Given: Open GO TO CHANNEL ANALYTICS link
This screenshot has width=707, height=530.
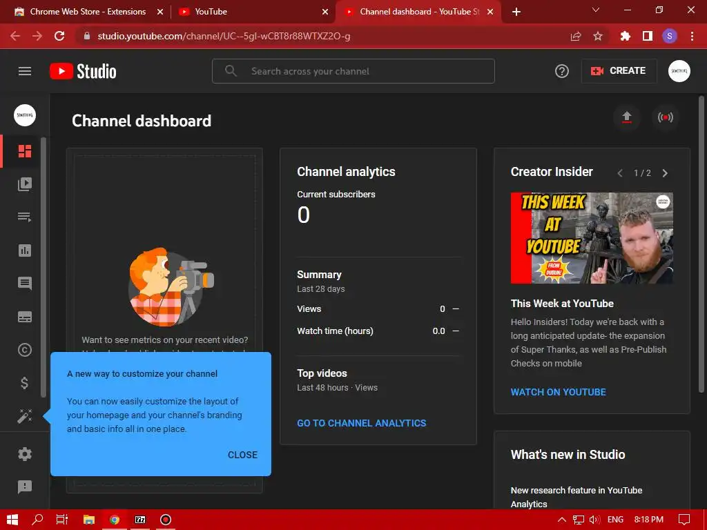Looking at the screenshot, I should [x=362, y=423].
